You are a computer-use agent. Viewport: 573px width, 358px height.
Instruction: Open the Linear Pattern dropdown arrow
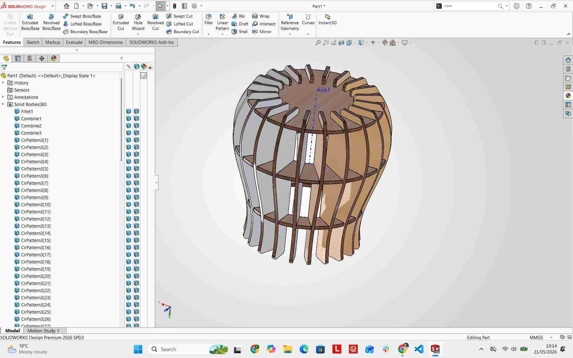coord(222,34)
